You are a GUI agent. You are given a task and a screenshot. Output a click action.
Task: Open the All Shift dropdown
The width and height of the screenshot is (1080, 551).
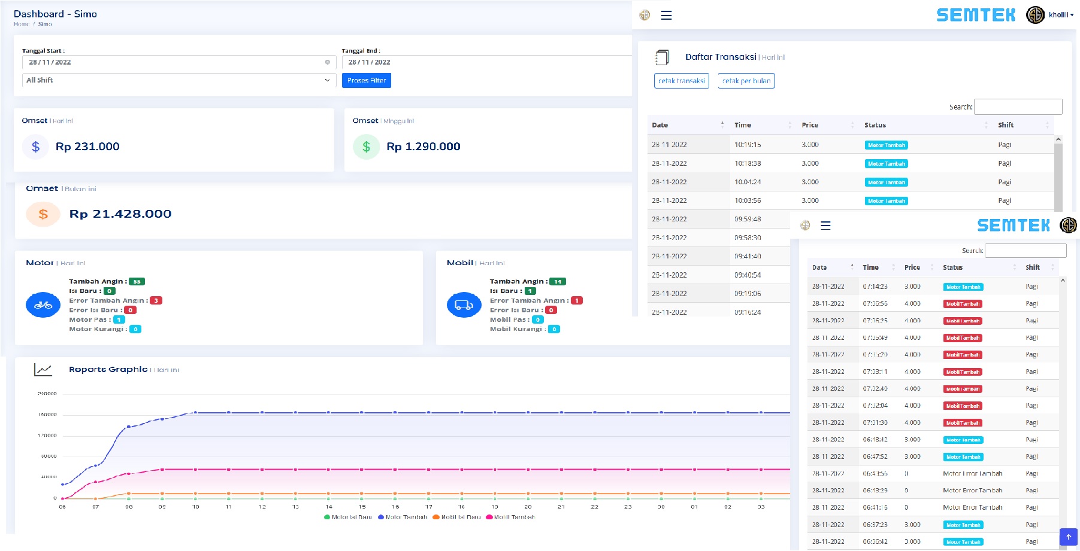coord(178,80)
